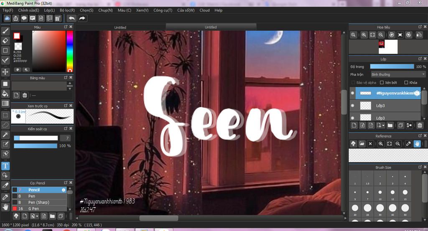This screenshot has width=428, height=231.
Task: Zoom in on the Navigator panel
Action: (364, 35)
